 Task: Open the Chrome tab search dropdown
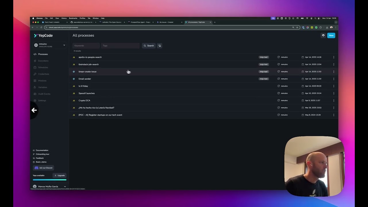[336, 22]
